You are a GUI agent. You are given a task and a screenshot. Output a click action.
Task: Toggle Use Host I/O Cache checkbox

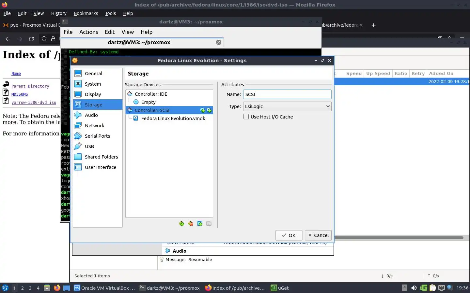point(246,117)
